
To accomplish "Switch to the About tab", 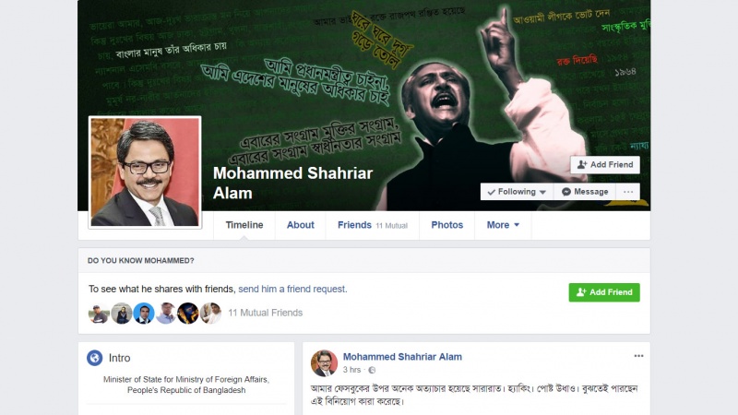I will 301,225.
